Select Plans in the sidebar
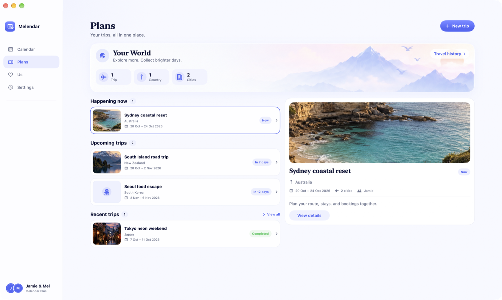 31,62
